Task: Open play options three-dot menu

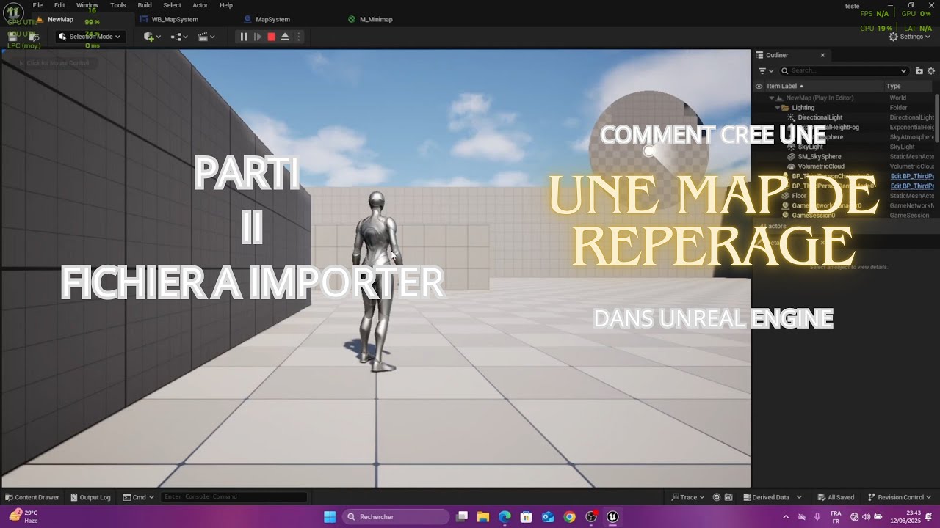Action: [298, 37]
